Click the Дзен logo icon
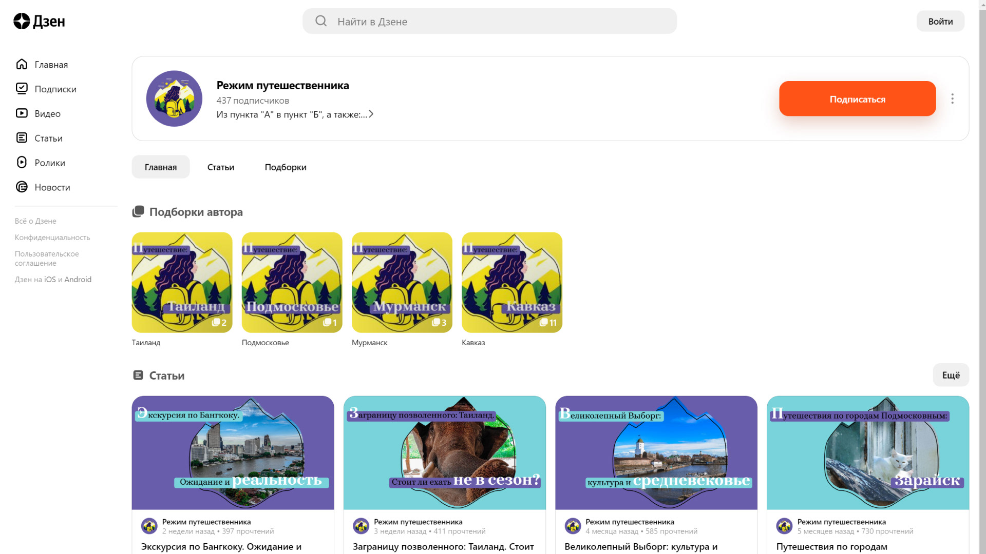986x554 pixels. [x=22, y=21]
